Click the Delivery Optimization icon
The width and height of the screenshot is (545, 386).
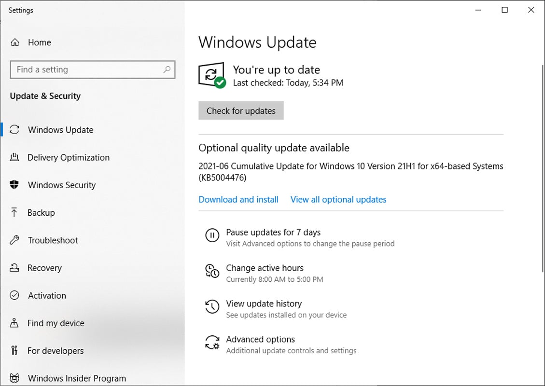(x=14, y=157)
